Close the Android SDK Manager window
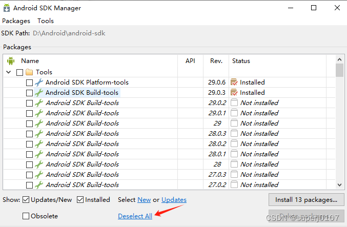The width and height of the screenshot is (347, 227). click(x=337, y=8)
